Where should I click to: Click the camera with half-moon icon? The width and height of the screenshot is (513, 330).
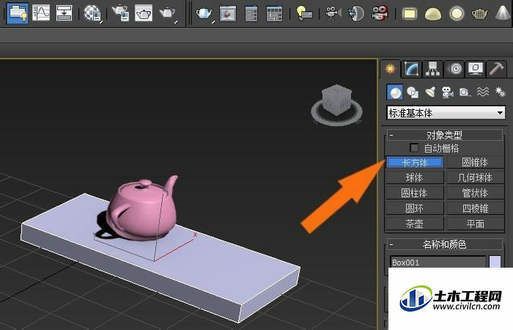click(356, 13)
